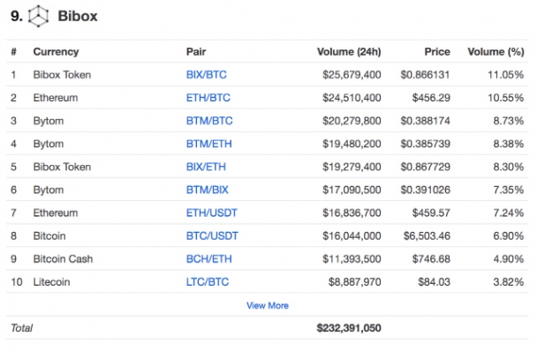This screenshot has height=351, width=545.
Task: Click the BCH/ETH pair link
Action: pyautogui.click(x=208, y=258)
